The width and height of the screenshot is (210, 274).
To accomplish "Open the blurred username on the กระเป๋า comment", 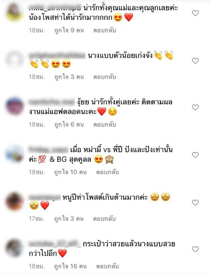I will 55,244.
